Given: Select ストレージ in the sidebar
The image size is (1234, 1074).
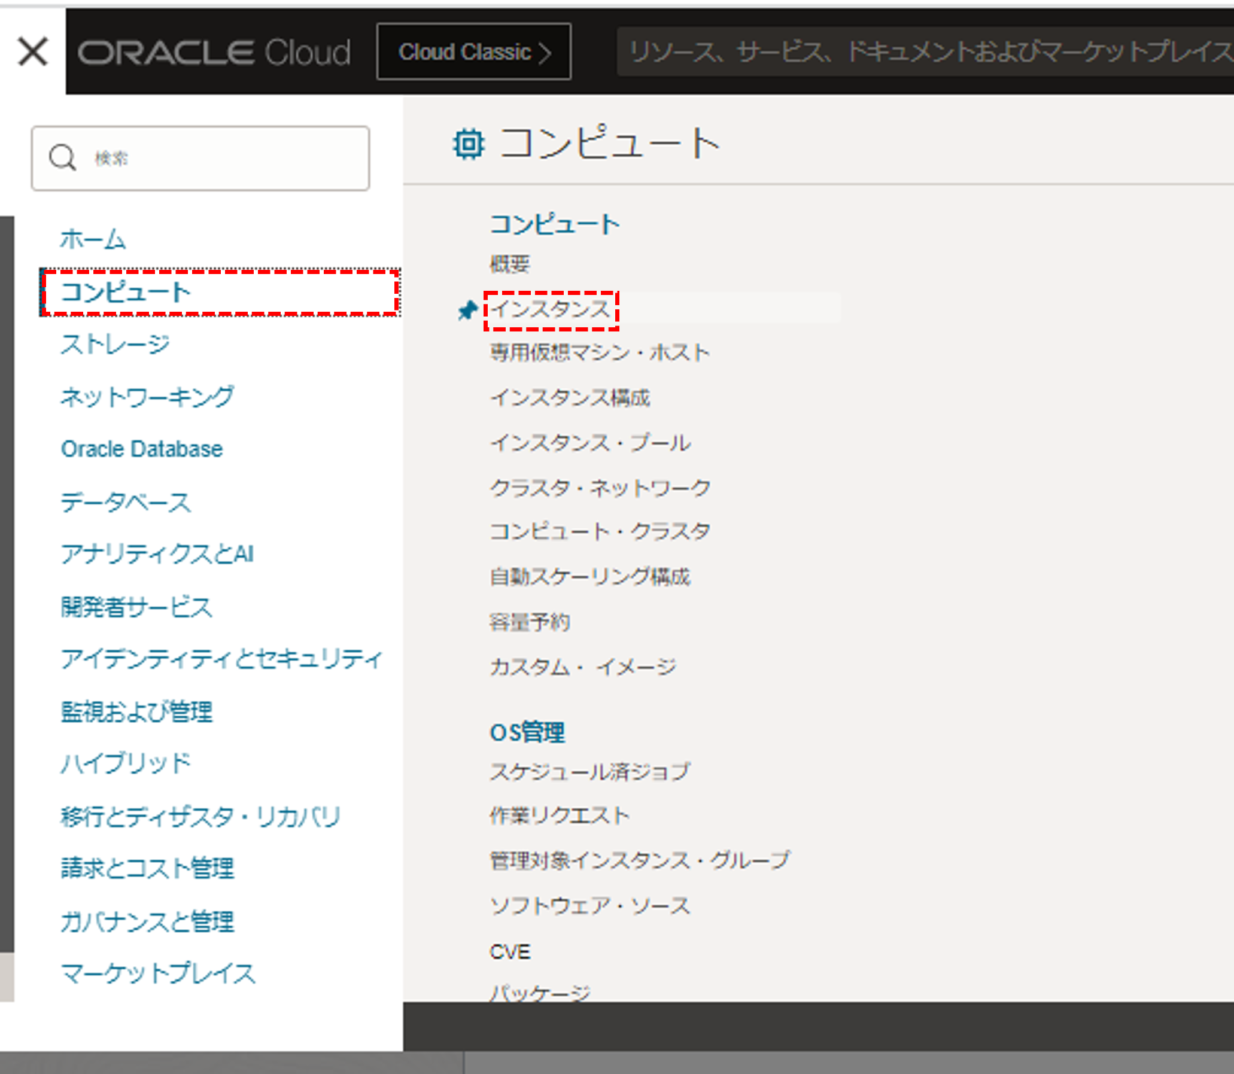Looking at the screenshot, I should click(x=115, y=344).
